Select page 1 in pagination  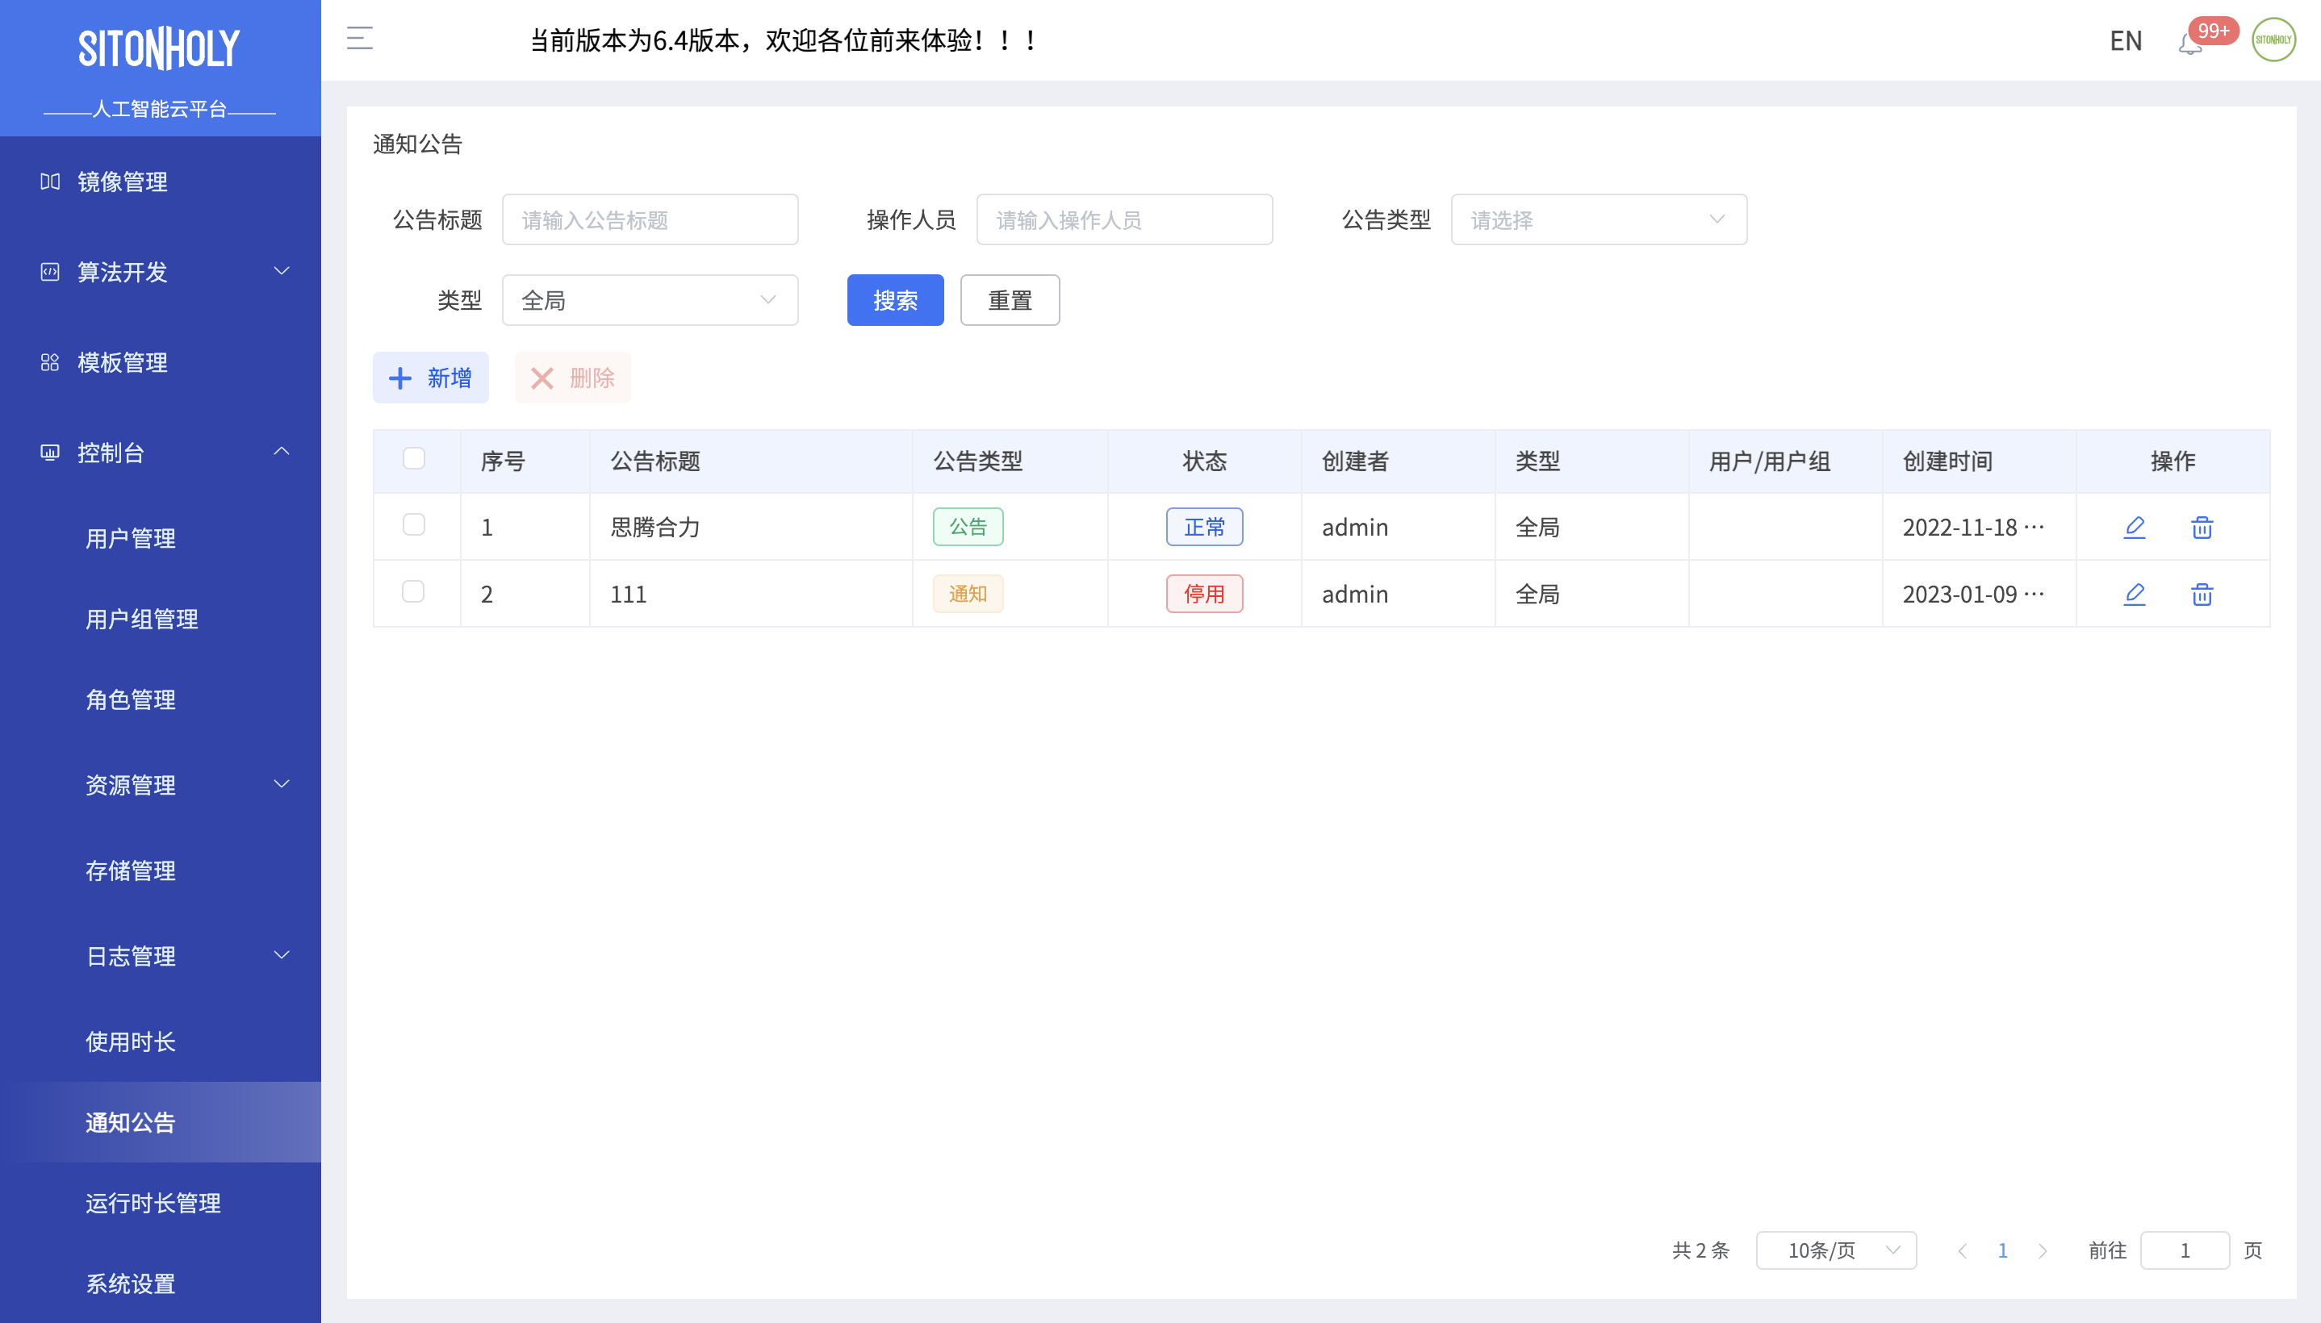2002,1251
